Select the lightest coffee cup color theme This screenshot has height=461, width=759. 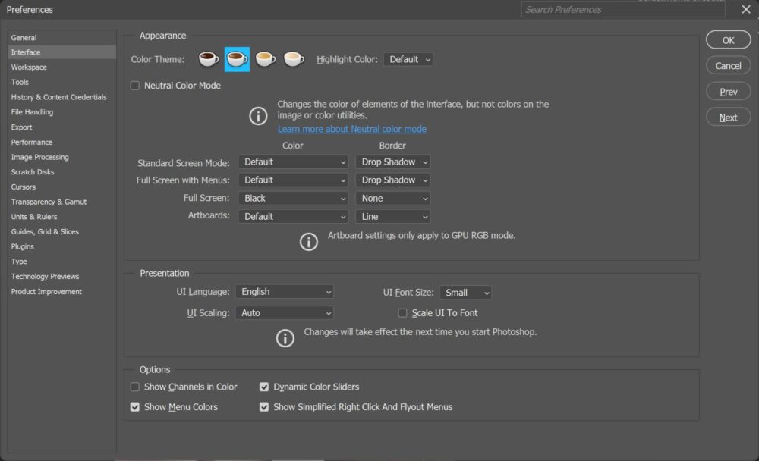293,58
